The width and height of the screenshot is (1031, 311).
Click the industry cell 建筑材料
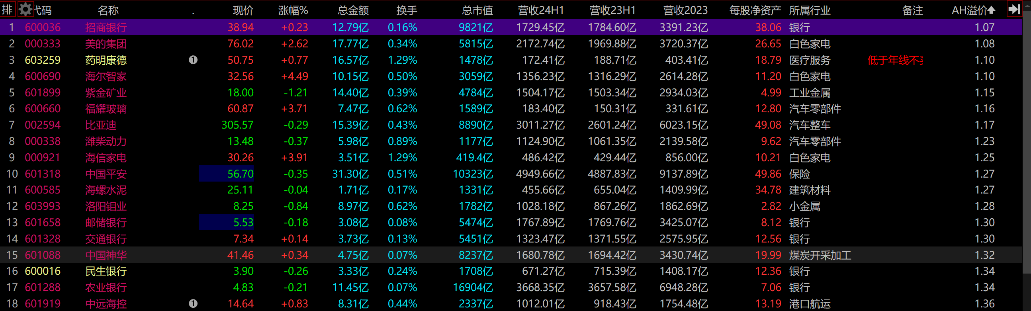pyautogui.click(x=810, y=190)
